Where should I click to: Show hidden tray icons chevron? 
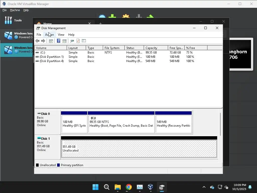(204, 187)
